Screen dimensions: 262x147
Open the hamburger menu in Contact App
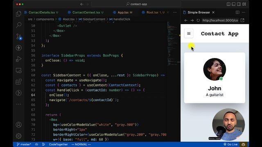pyautogui.click(x=189, y=33)
